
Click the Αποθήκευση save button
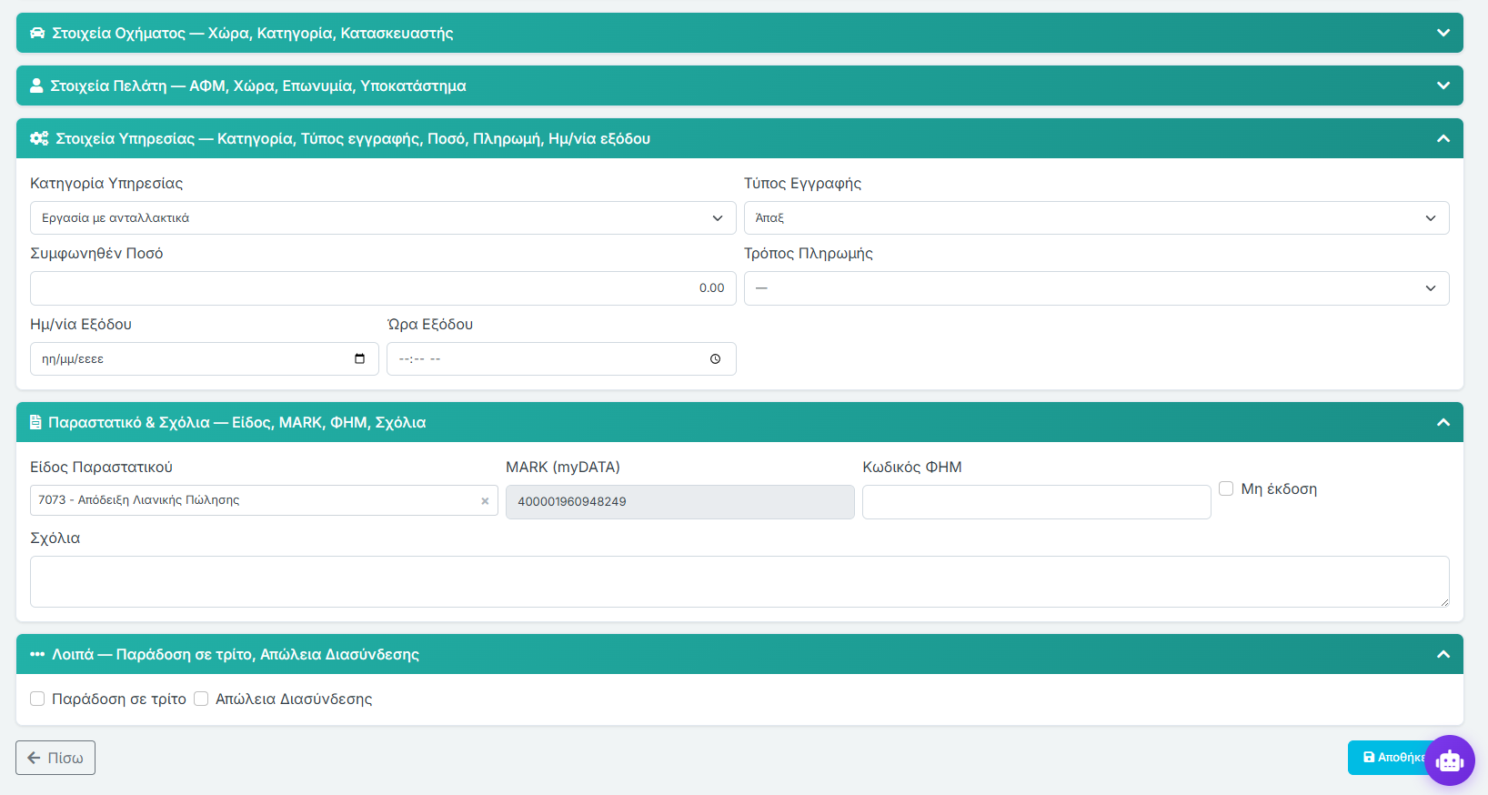click(1387, 757)
